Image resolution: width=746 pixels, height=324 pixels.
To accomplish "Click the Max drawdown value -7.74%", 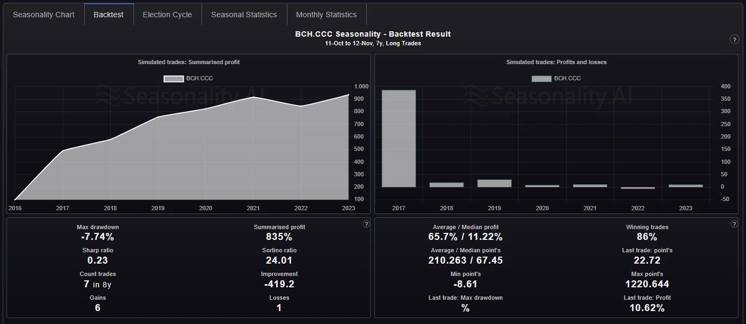I will (x=97, y=236).
